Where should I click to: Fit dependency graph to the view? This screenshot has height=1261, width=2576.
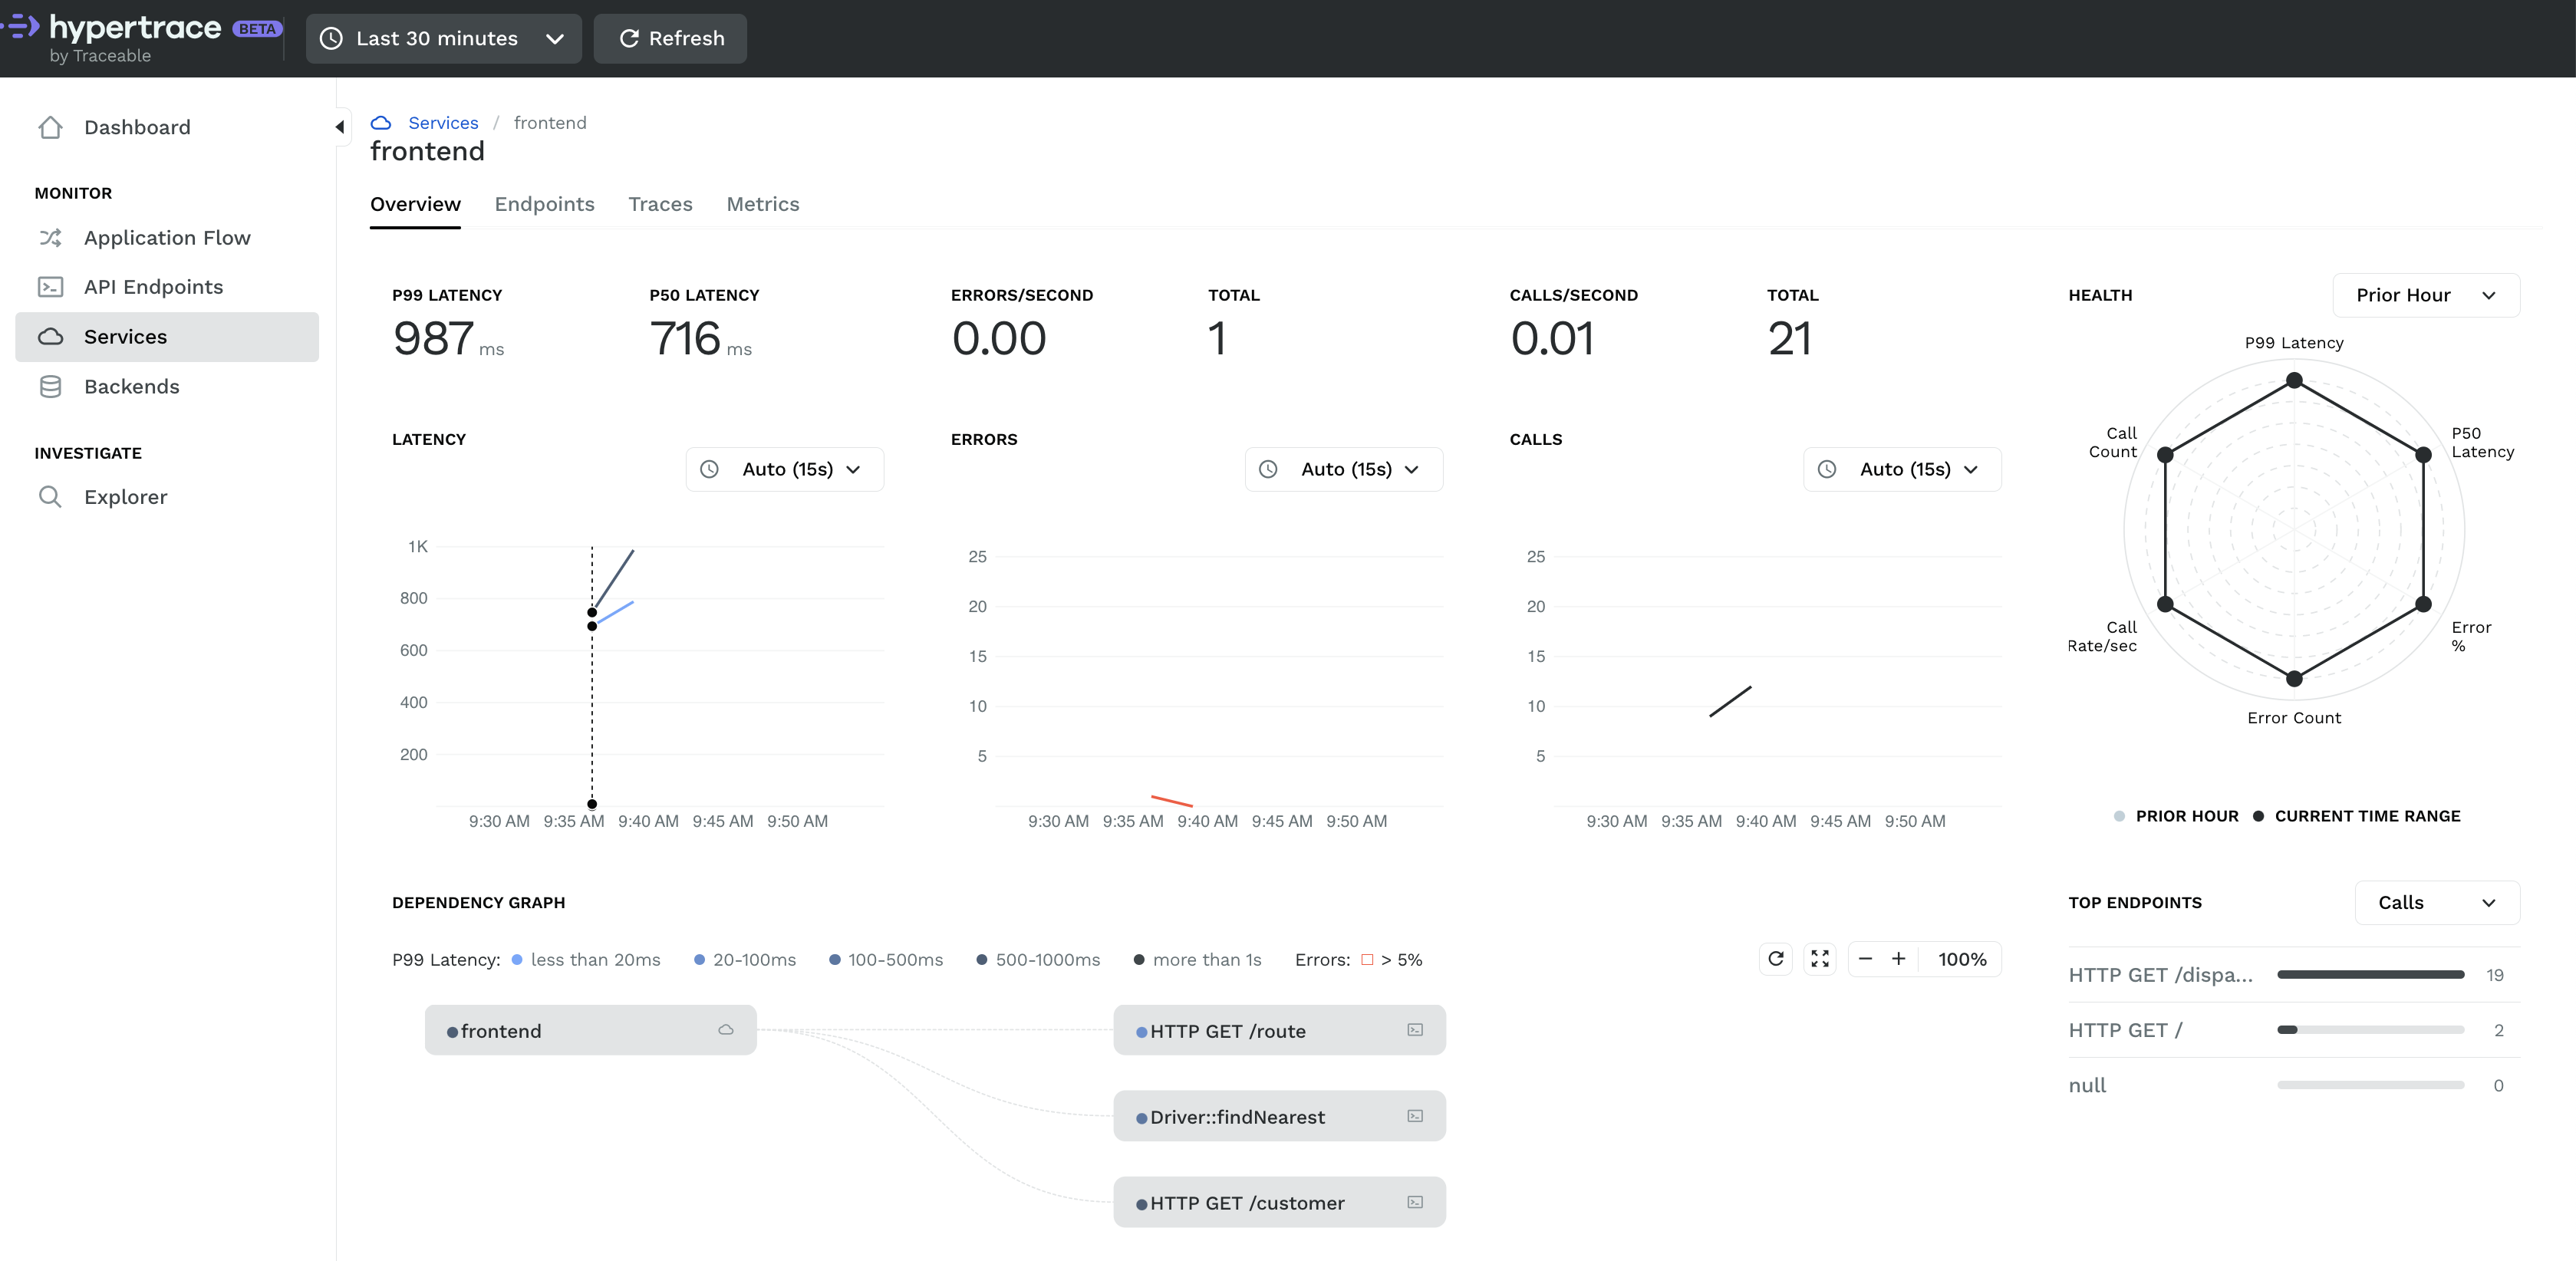[1820, 959]
